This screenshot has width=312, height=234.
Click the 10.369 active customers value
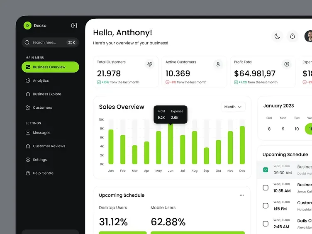[178, 73]
